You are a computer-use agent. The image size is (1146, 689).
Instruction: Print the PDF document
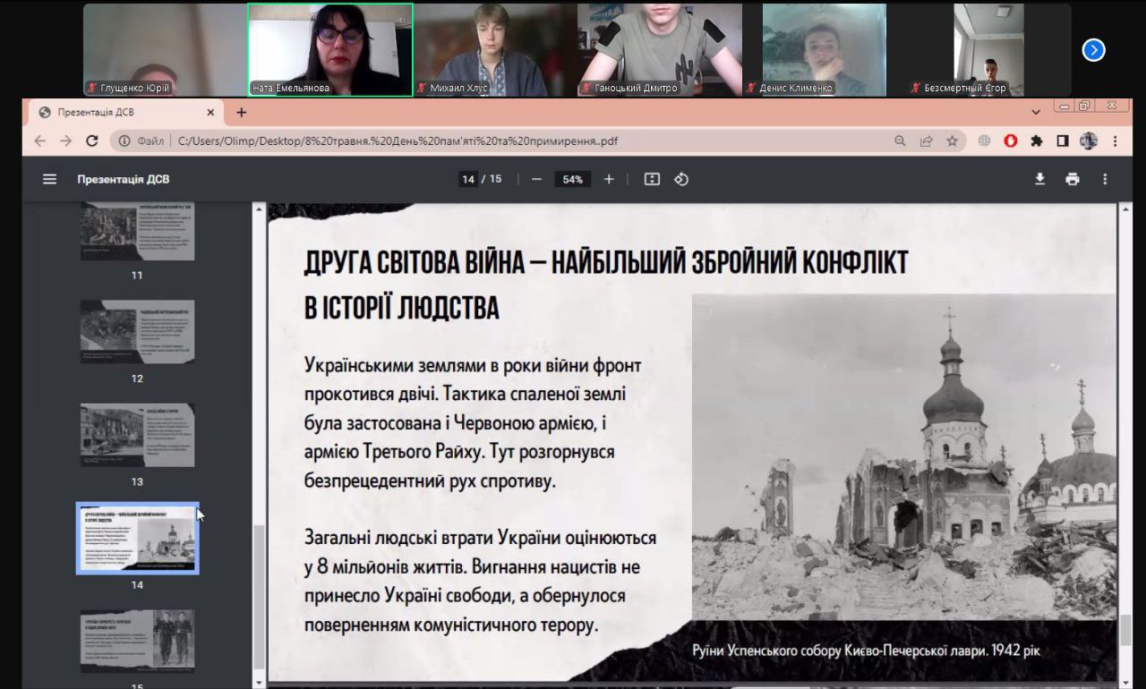click(1073, 179)
